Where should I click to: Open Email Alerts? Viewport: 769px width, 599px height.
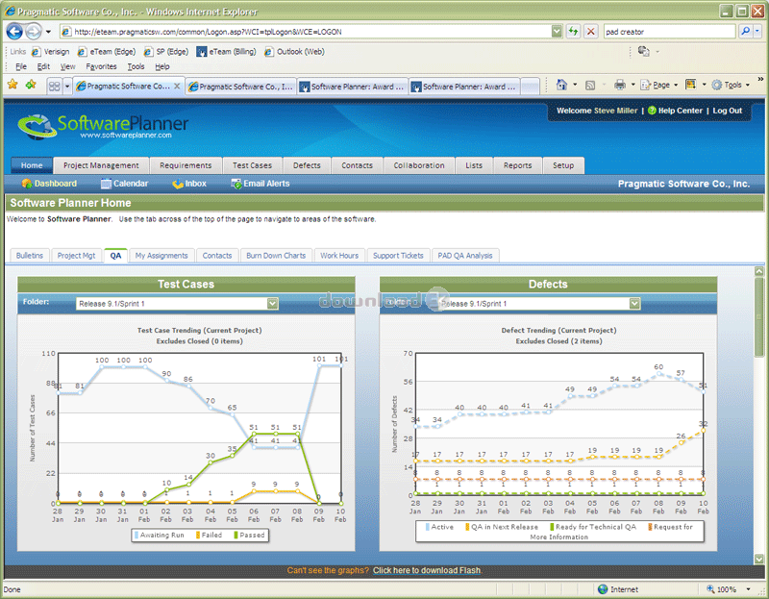pyautogui.click(x=260, y=184)
